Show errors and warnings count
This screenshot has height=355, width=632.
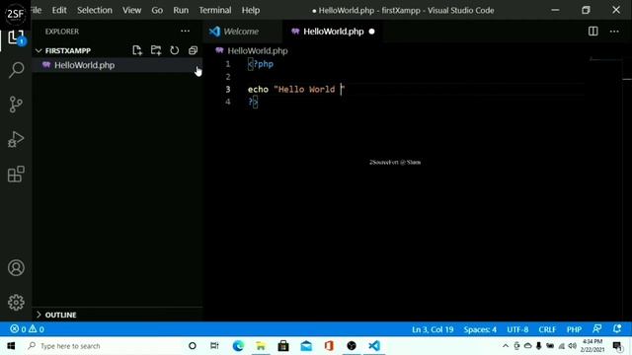coord(27,329)
